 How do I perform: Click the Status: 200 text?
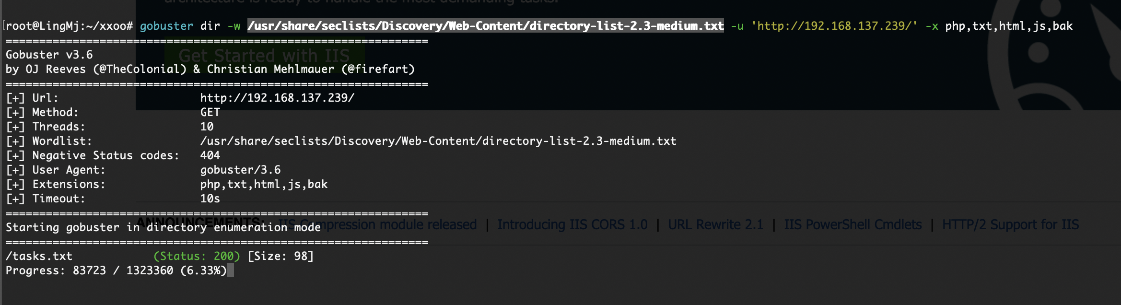pyautogui.click(x=197, y=256)
